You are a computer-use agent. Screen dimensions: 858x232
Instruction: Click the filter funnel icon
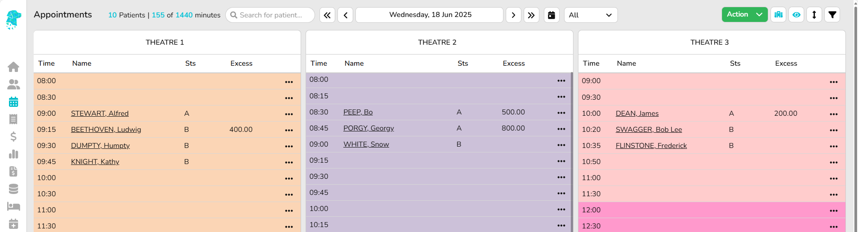point(832,15)
